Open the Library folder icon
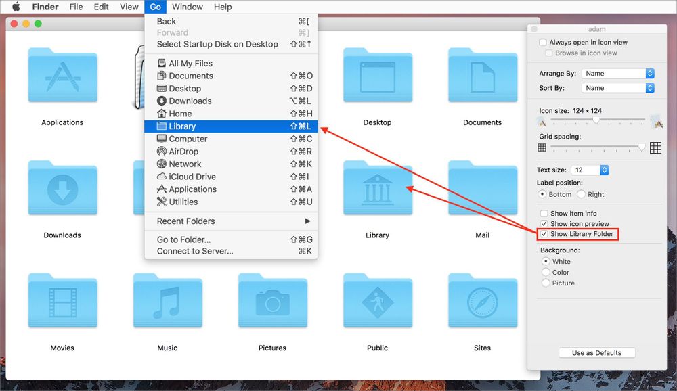Image resolution: width=677 pixels, height=391 pixels. pyautogui.click(x=378, y=188)
